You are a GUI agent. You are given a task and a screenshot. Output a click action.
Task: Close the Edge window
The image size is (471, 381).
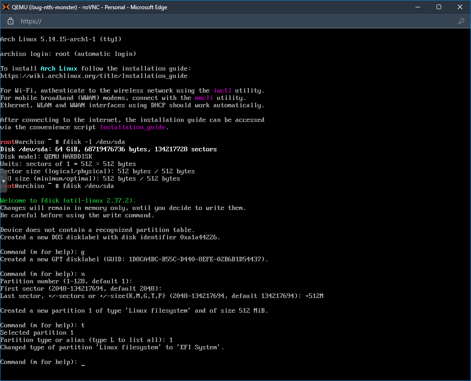click(x=460, y=7)
